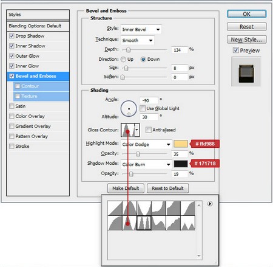
Task: Open Highlight Mode dropdown showing Color Dodge
Action: pos(146,144)
